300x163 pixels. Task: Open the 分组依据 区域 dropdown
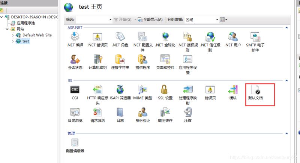pos(202,20)
